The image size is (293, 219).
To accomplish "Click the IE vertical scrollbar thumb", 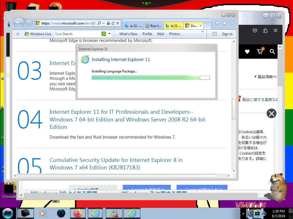I will click(233, 110).
